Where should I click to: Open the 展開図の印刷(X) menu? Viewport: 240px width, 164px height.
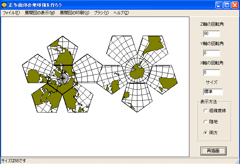coord(74,13)
